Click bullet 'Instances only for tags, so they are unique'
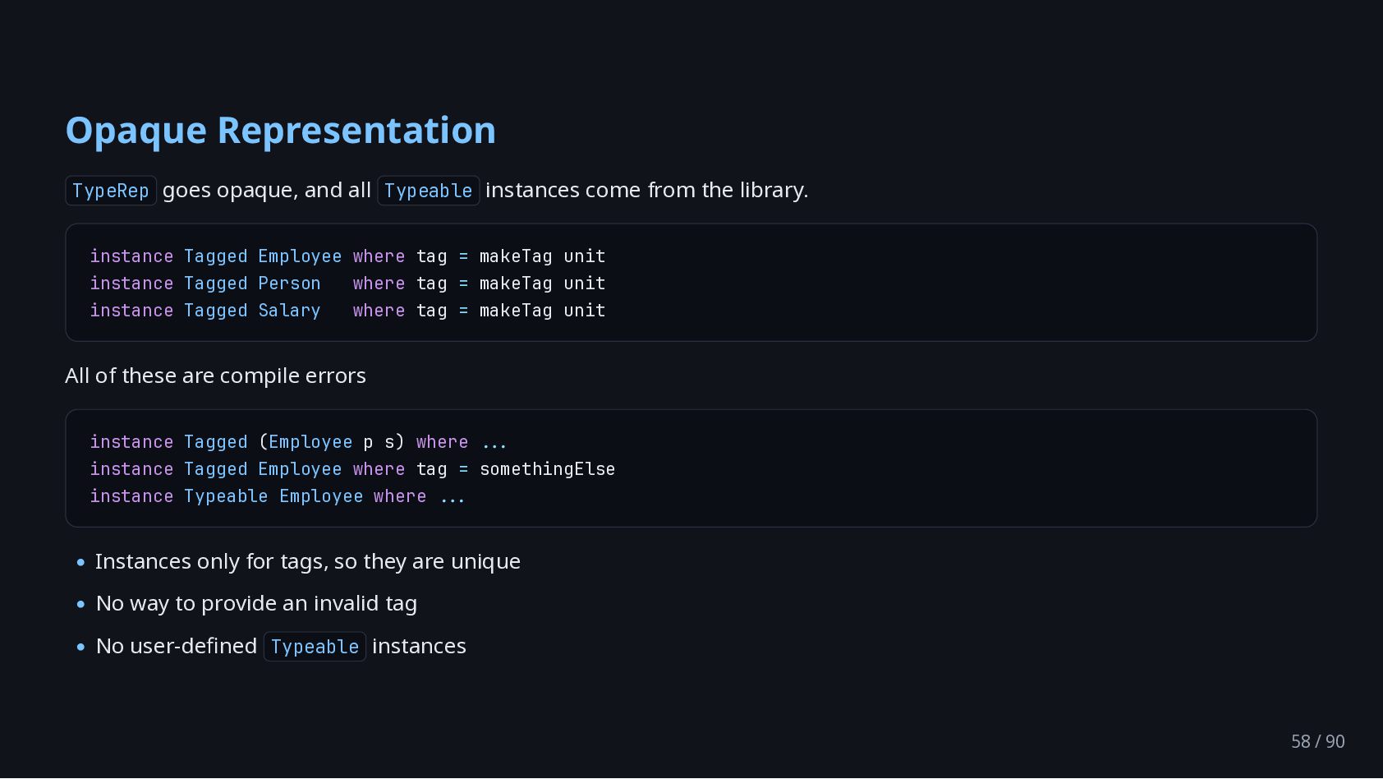 308,561
